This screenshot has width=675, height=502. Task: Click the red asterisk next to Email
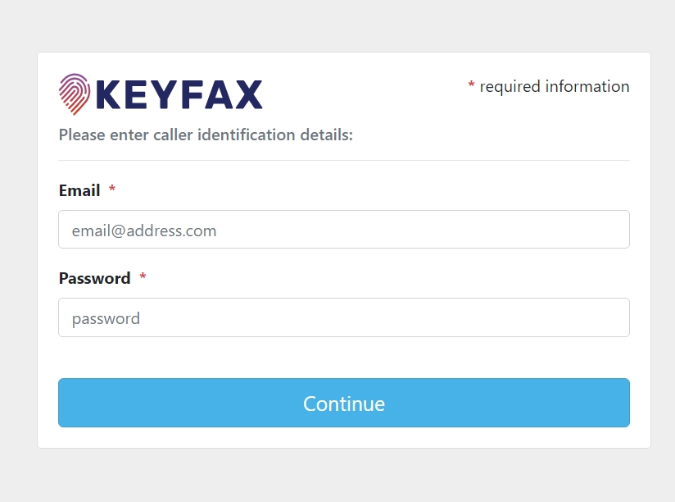point(112,189)
